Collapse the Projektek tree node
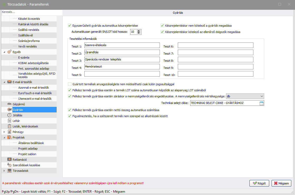295x195 pixels. pos(4,137)
